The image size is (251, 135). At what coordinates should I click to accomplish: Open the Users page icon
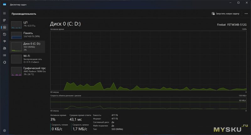coord(4,48)
